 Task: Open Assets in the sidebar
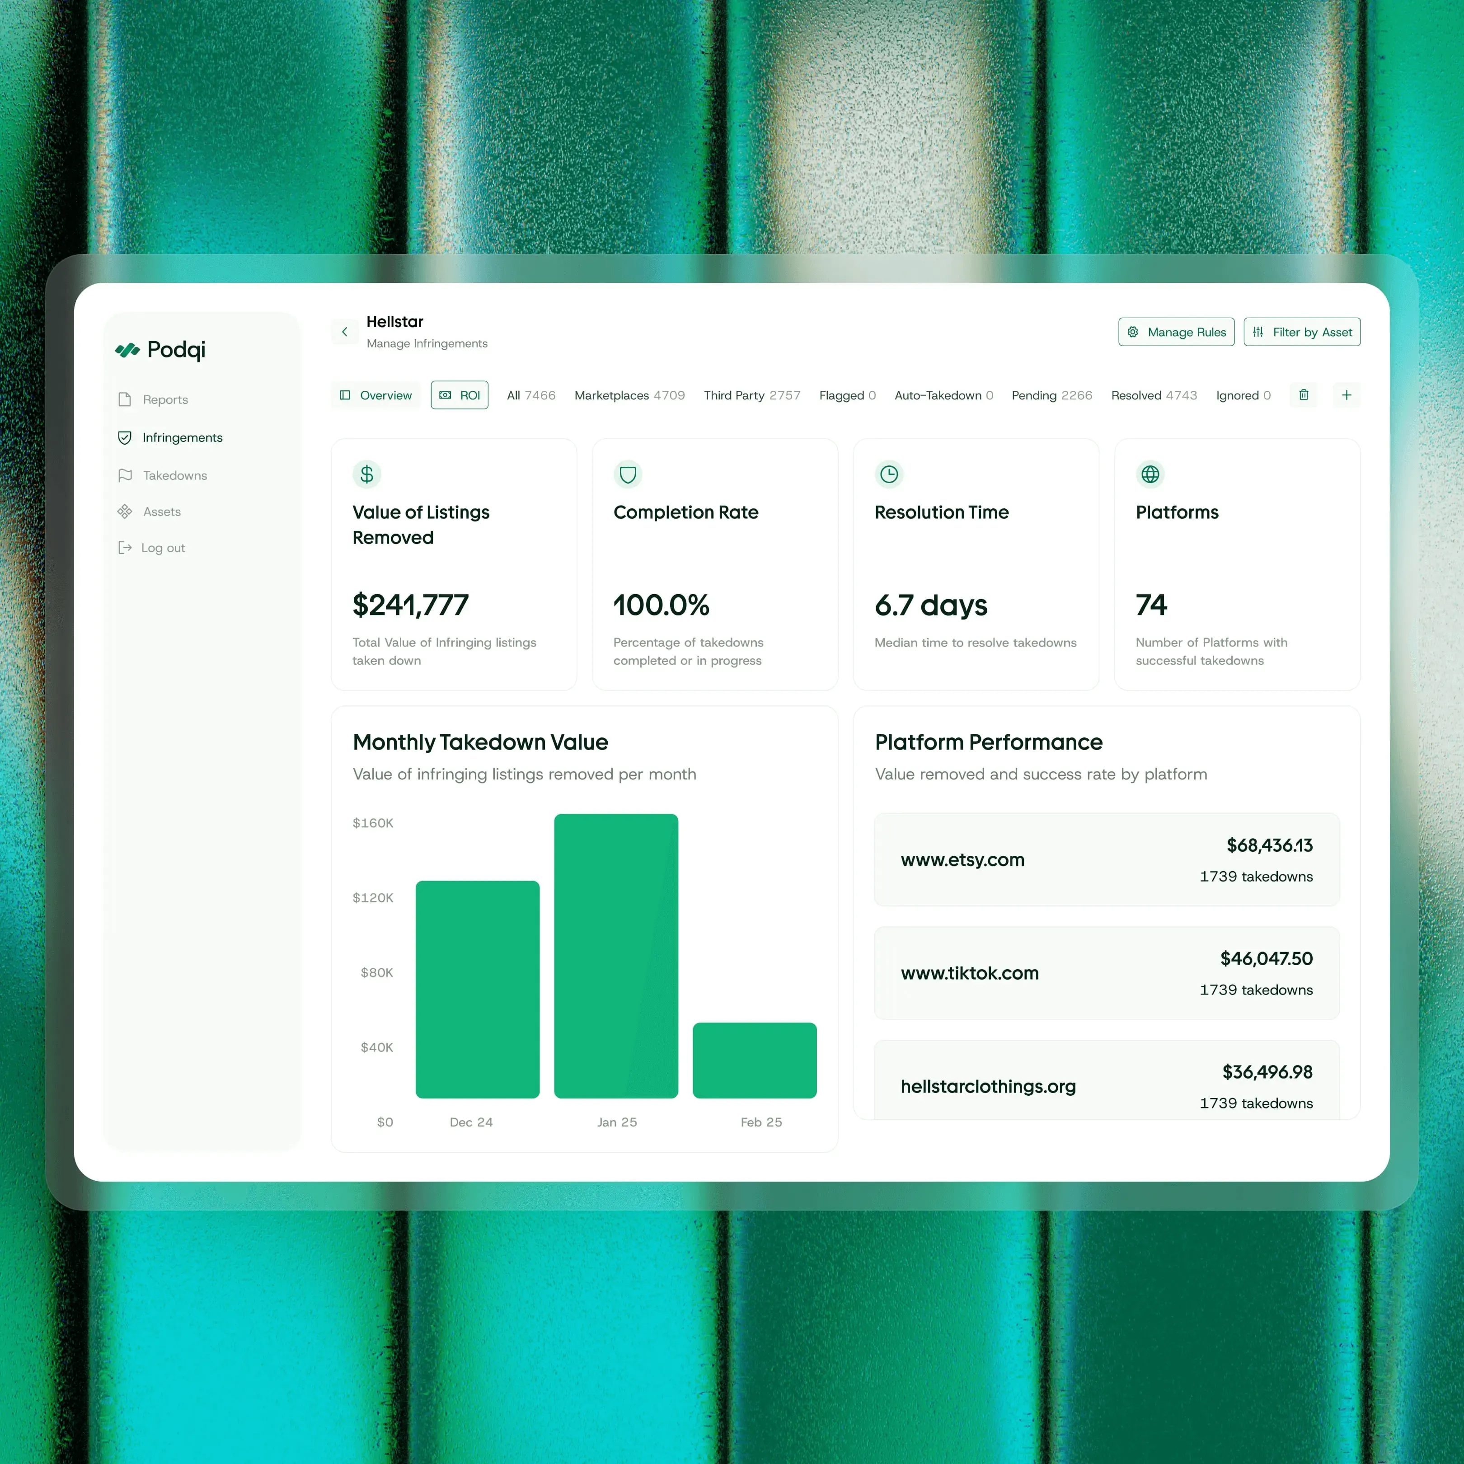pos(149,511)
